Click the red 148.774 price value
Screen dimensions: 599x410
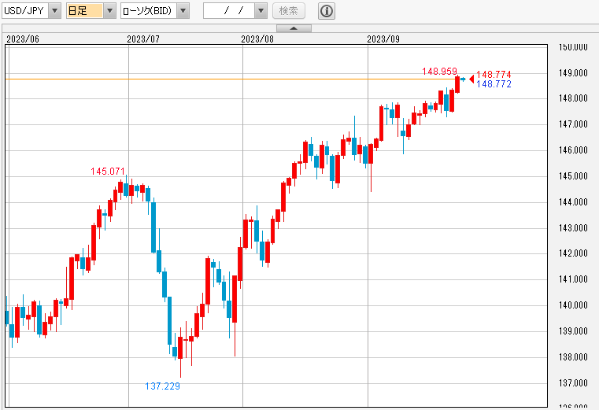pyautogui.click(x=494, y=75)
